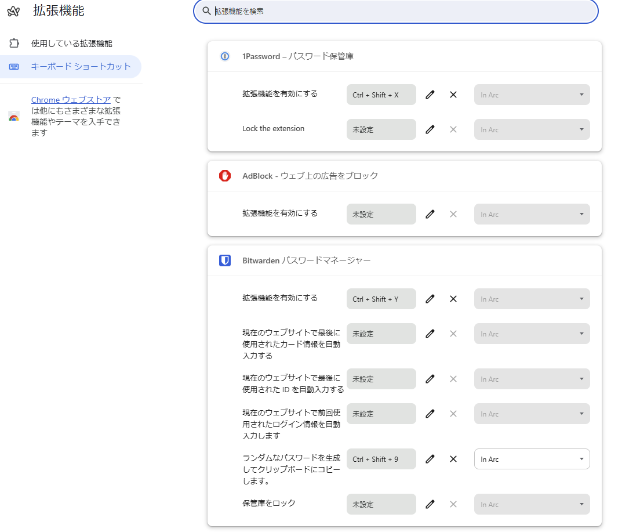
Task: Click the Ctrl + Shift + Y shortcut field
Action: coord(381,299)
